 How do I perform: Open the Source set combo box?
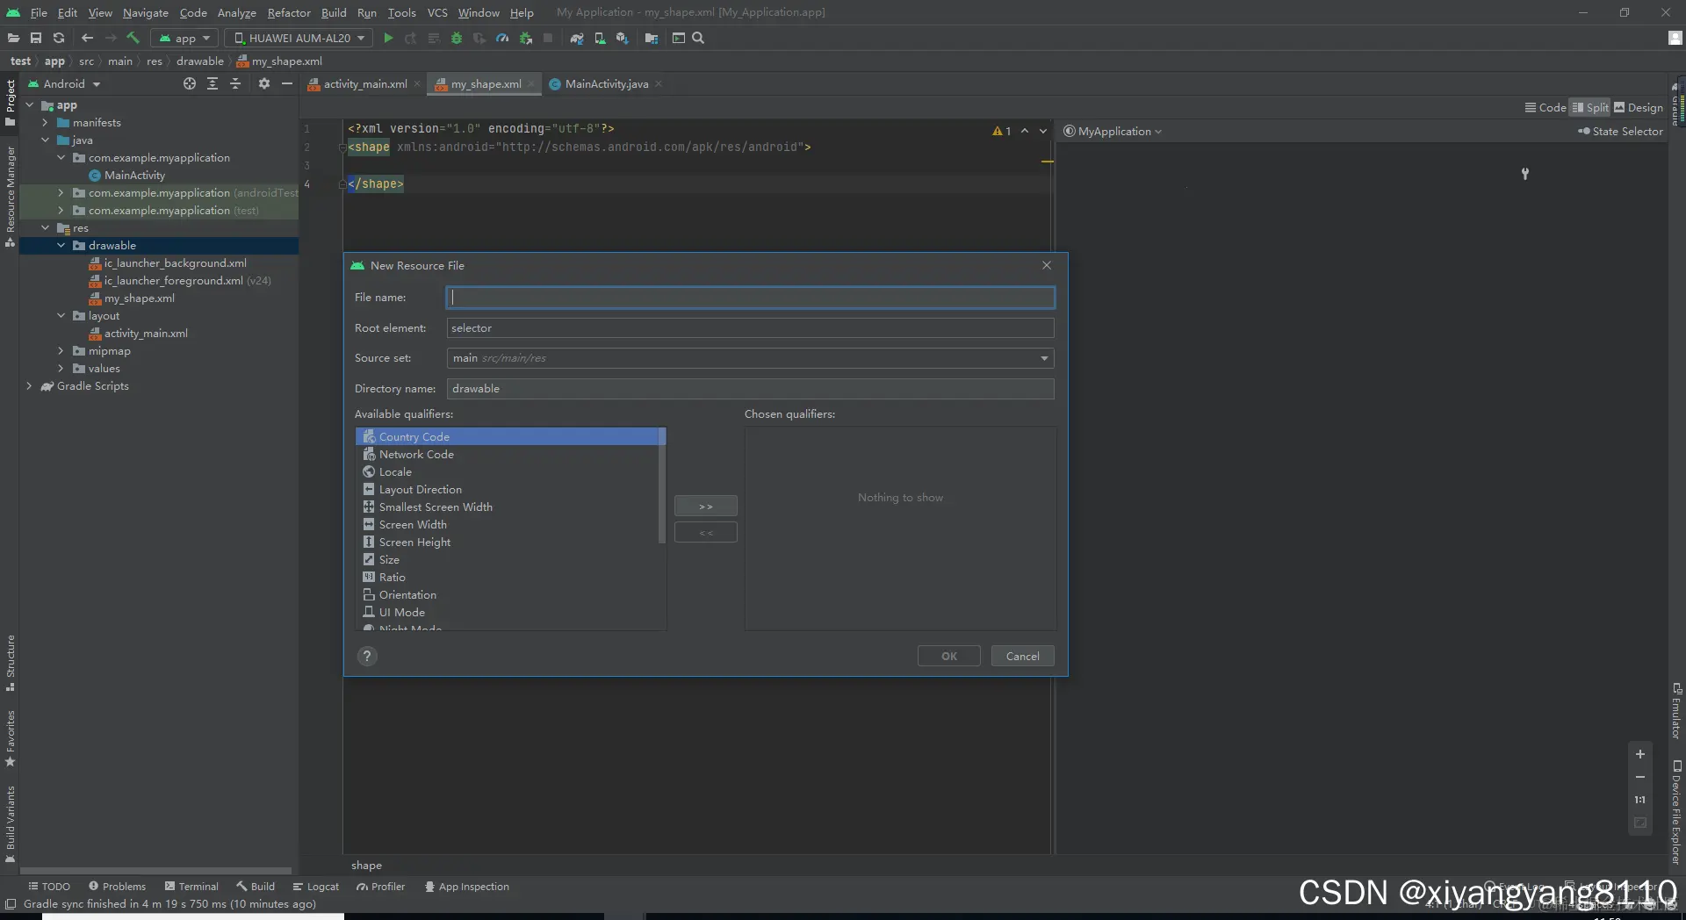click(750, 358)
